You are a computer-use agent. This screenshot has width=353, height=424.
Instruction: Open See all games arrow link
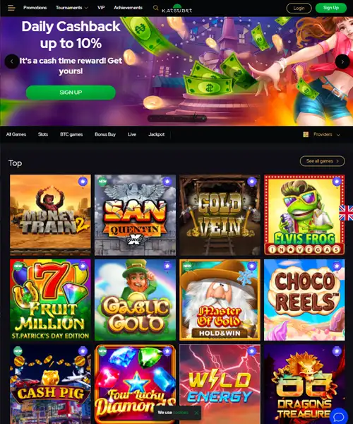[322, 161]
